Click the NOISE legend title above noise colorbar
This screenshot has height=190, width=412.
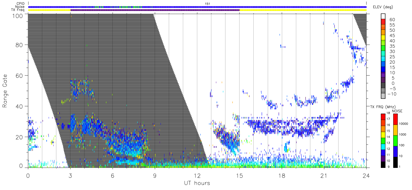tap(397, 111)
